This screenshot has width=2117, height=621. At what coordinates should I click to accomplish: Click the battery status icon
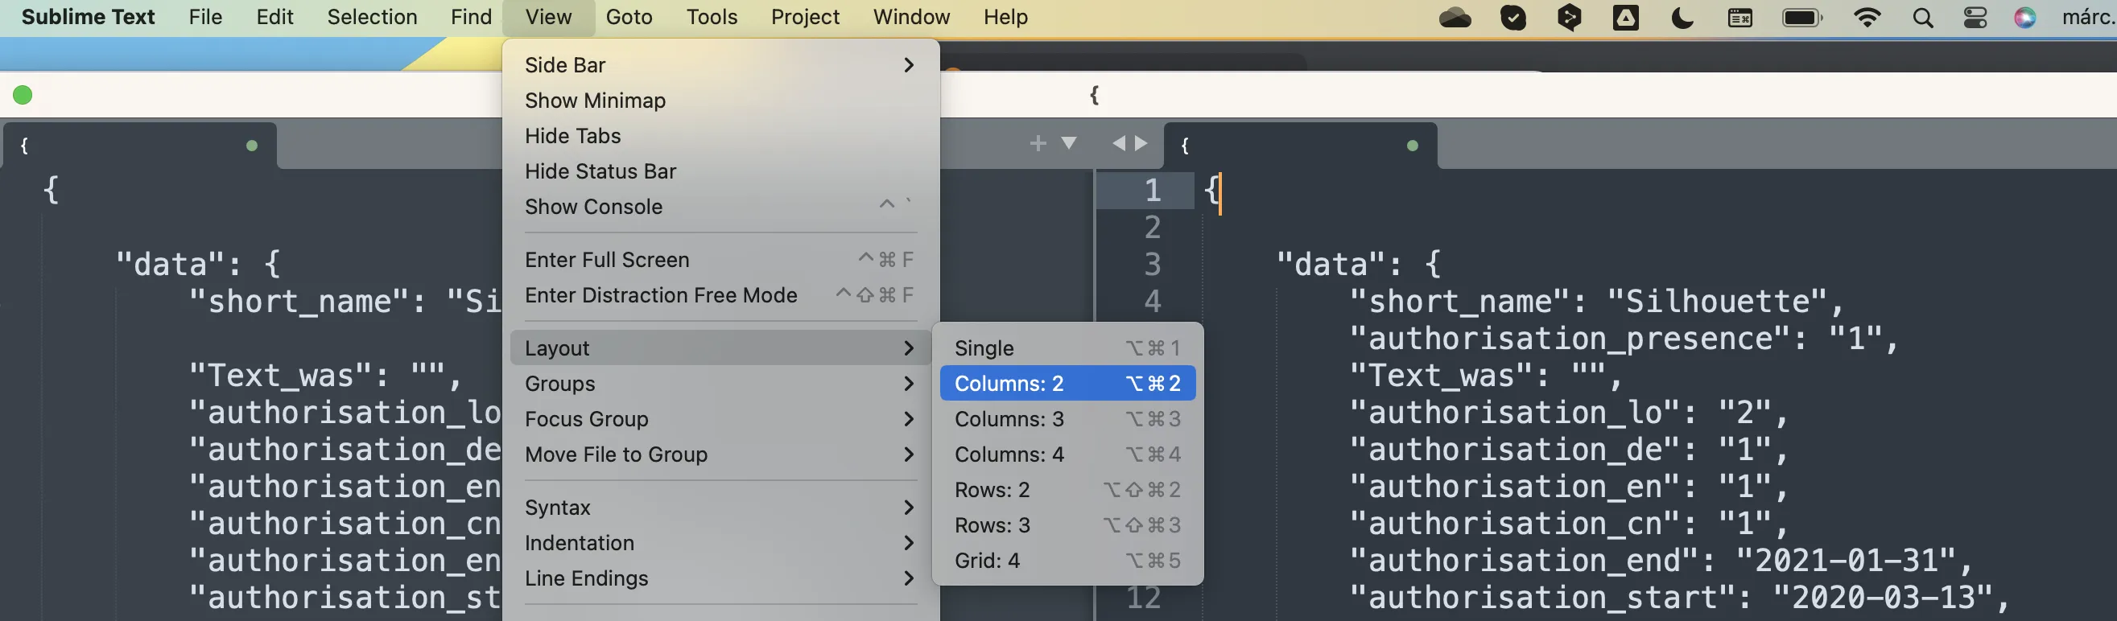[1803, 18]
